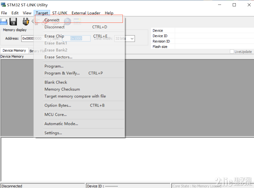Choose Erase Sectors... from the menu

point(79,57)
